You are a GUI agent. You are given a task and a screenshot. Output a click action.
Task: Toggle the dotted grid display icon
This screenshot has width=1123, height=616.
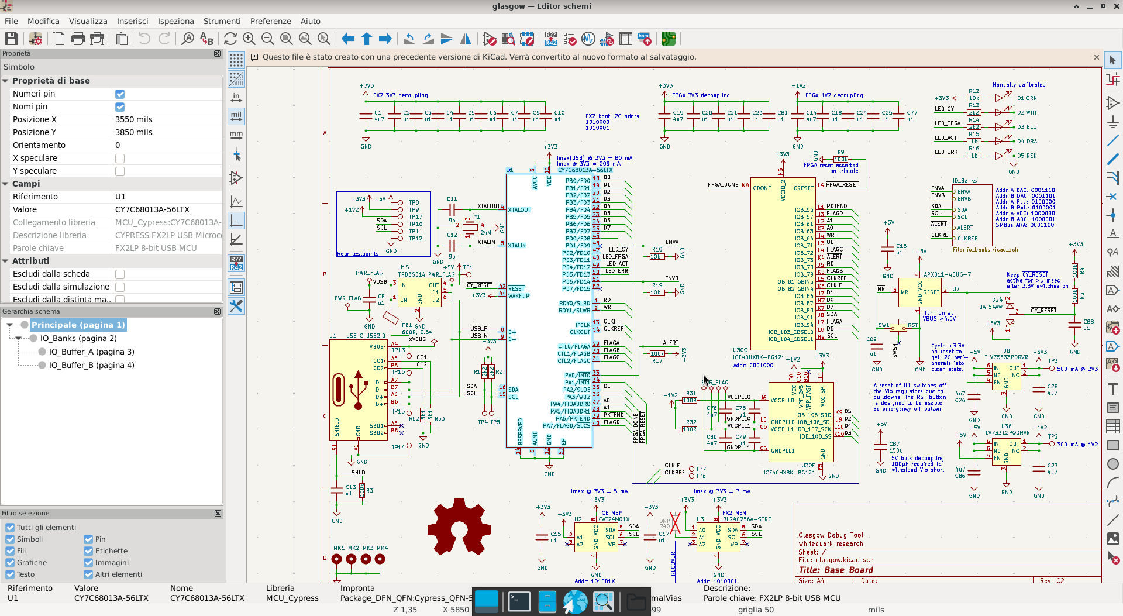236,60
